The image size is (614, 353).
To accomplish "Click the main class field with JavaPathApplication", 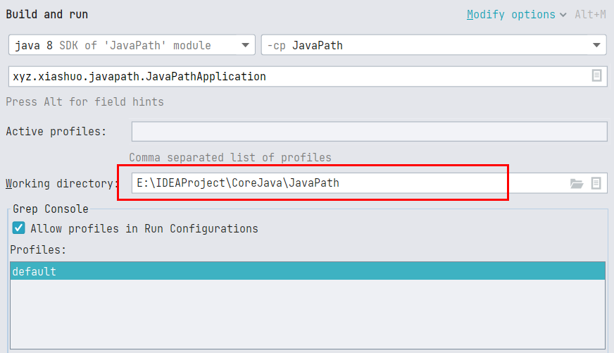I will pos(308,76).
